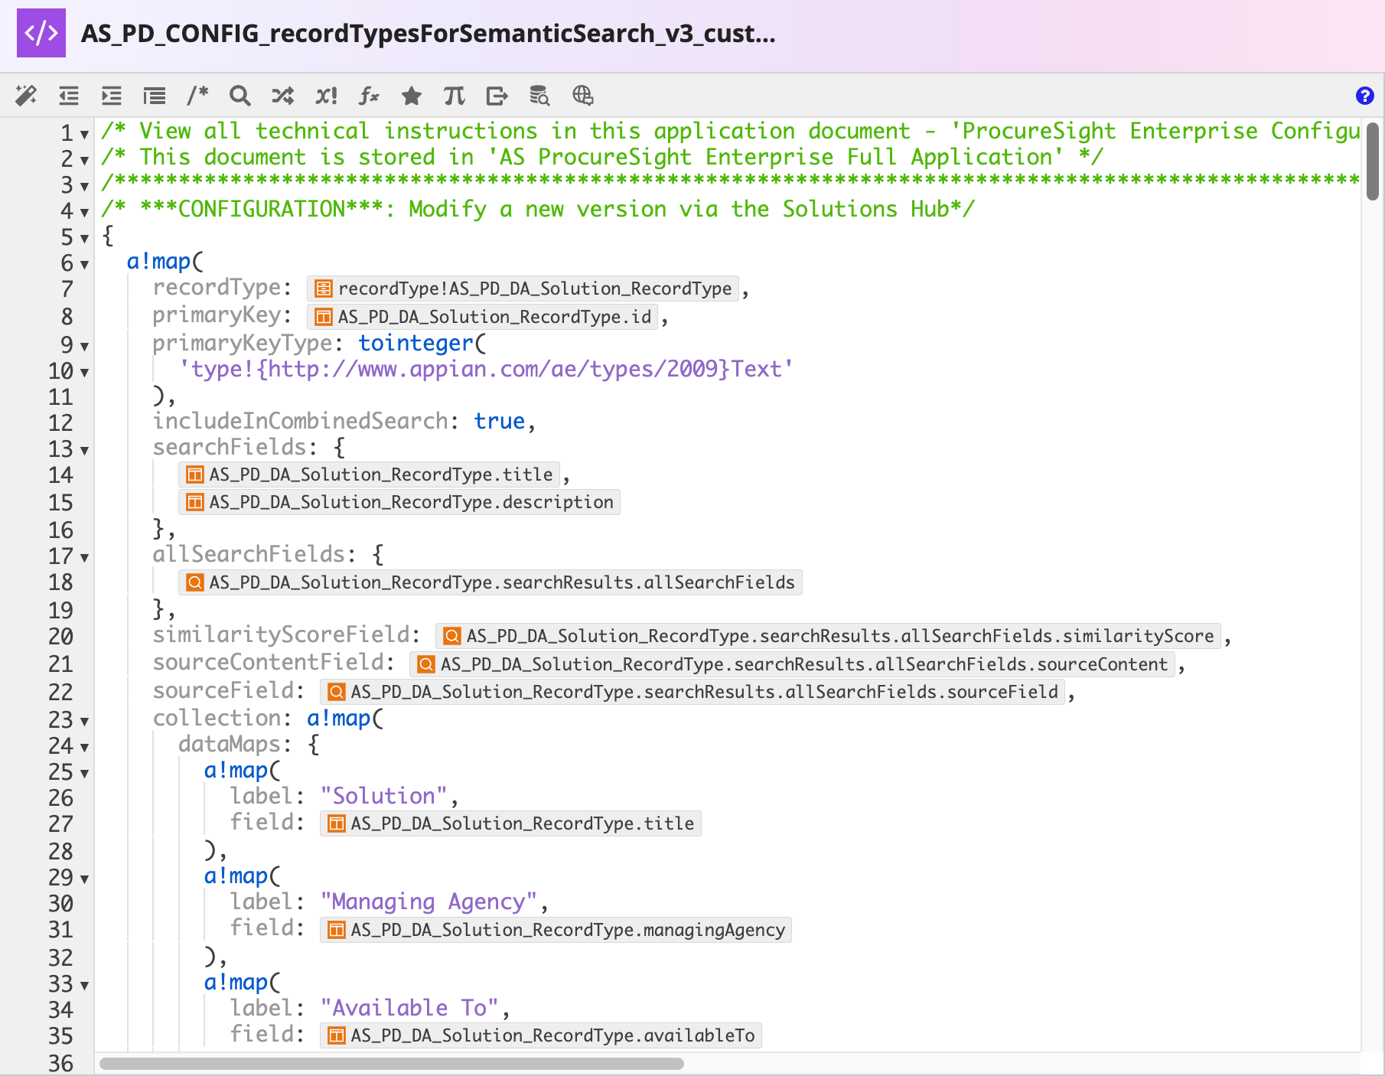Click the CONFIGURATION comment on line 4
1385x1076 pixels.
click(538, 209)
